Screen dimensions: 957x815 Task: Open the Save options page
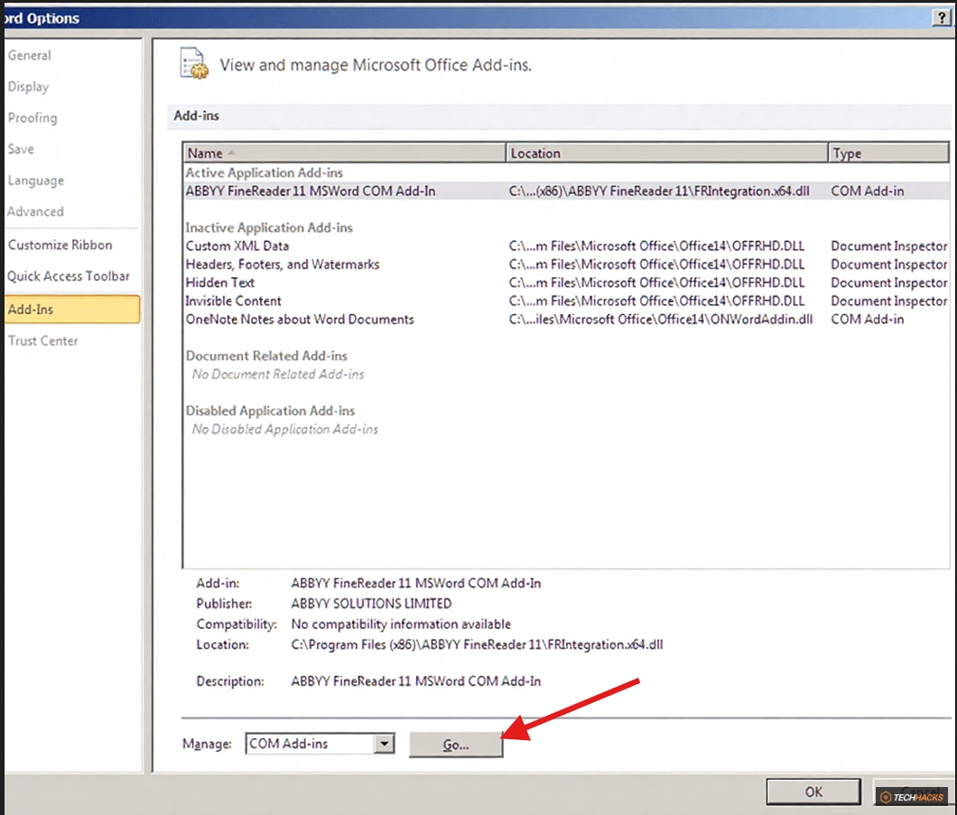(23, 149)
